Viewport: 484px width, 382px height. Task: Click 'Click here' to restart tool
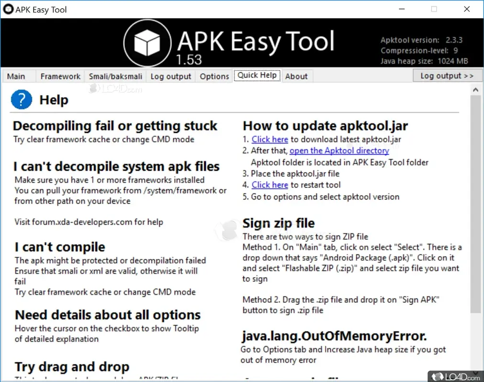pyautogui.click(x=270, y=185)
